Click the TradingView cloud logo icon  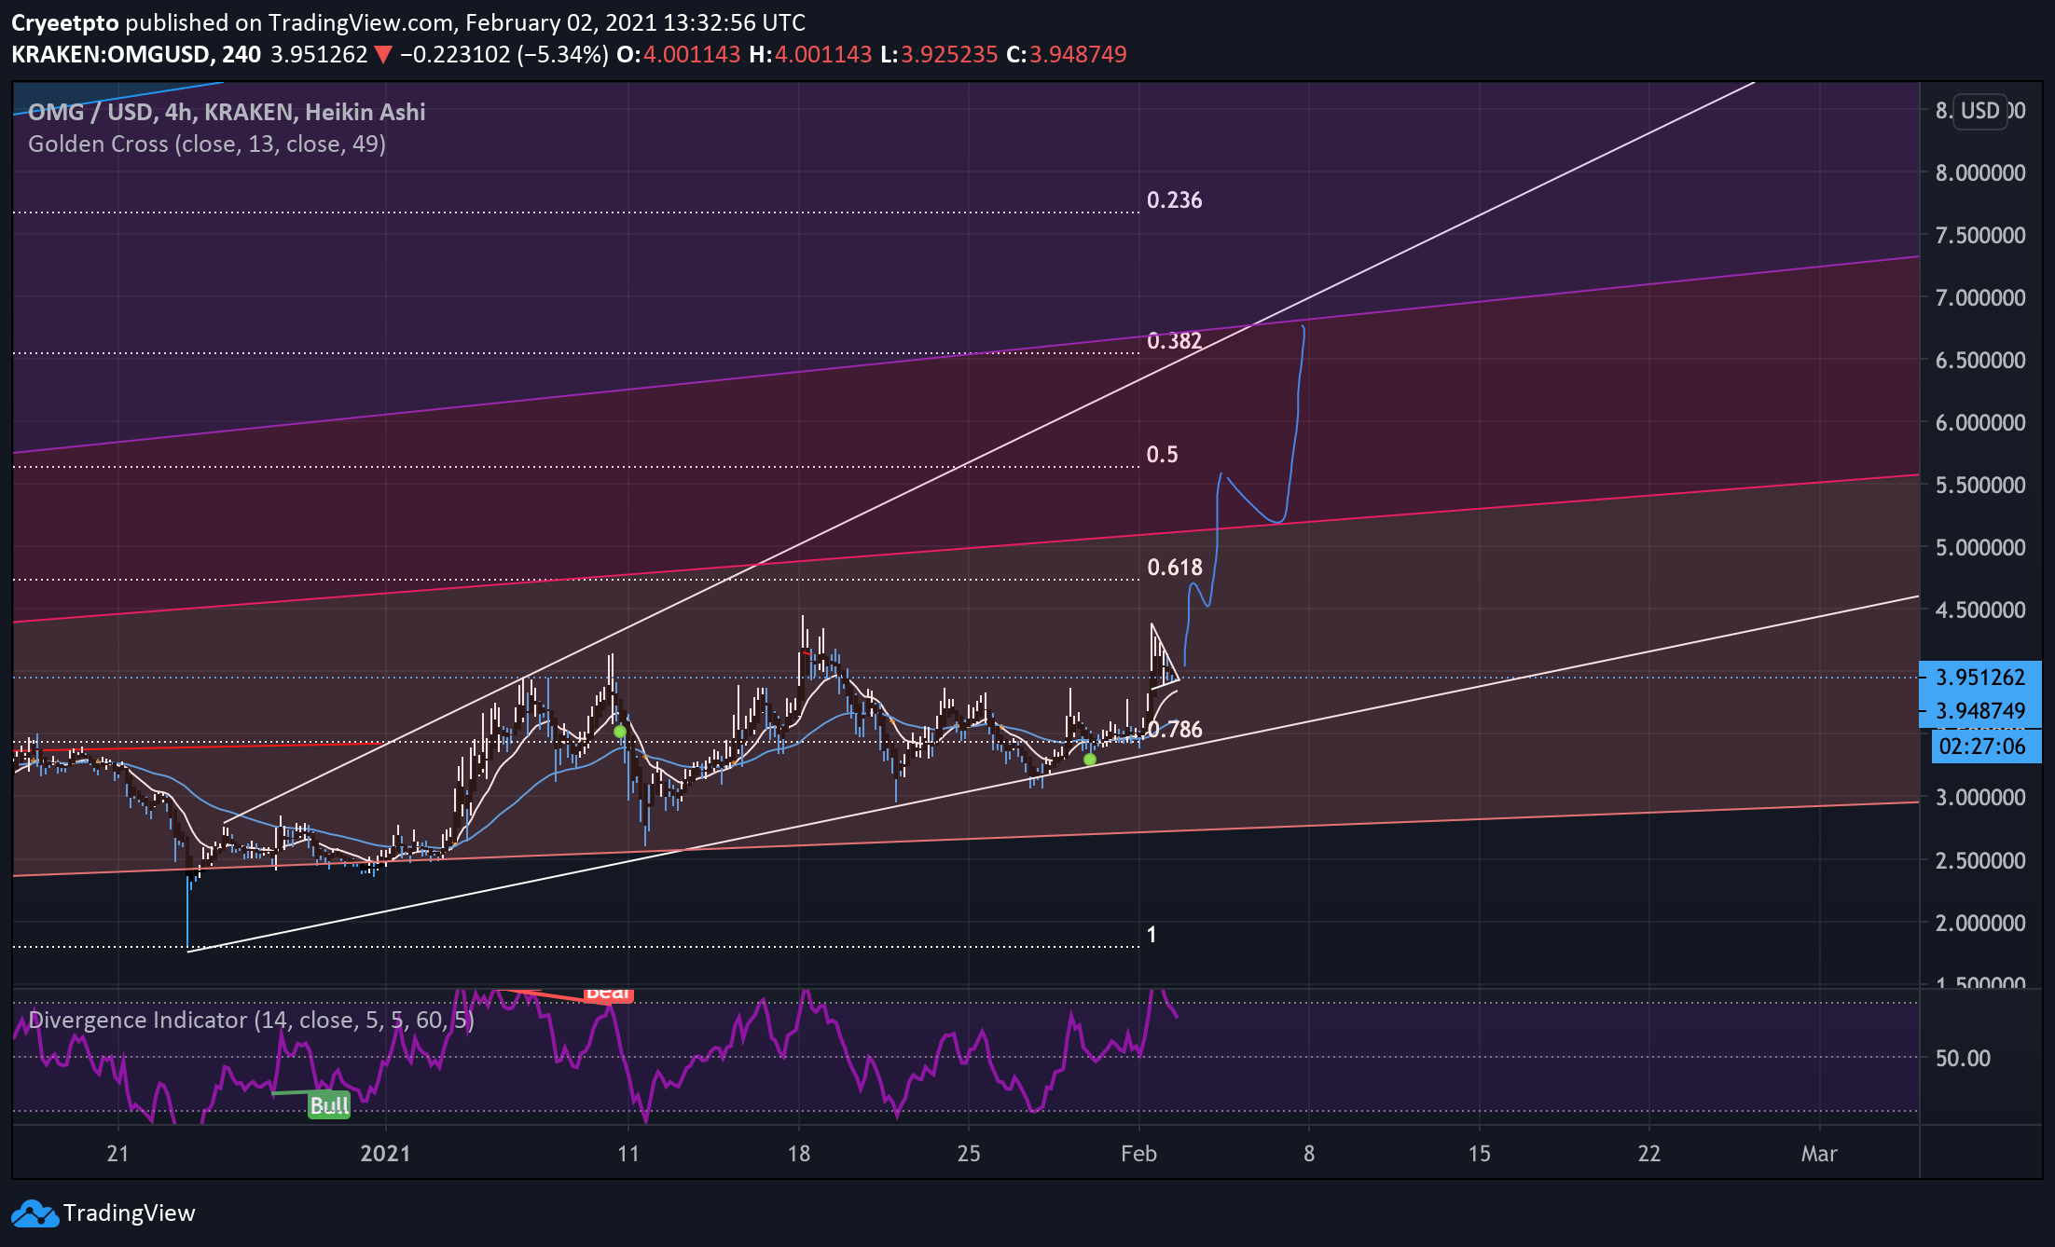pyautogui.click(x=34, y=1213)
